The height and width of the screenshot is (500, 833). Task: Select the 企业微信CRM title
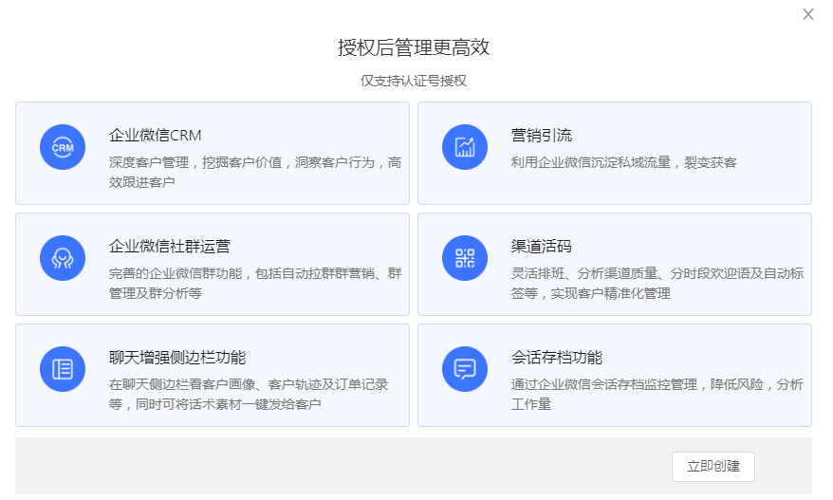coord(156,136)
